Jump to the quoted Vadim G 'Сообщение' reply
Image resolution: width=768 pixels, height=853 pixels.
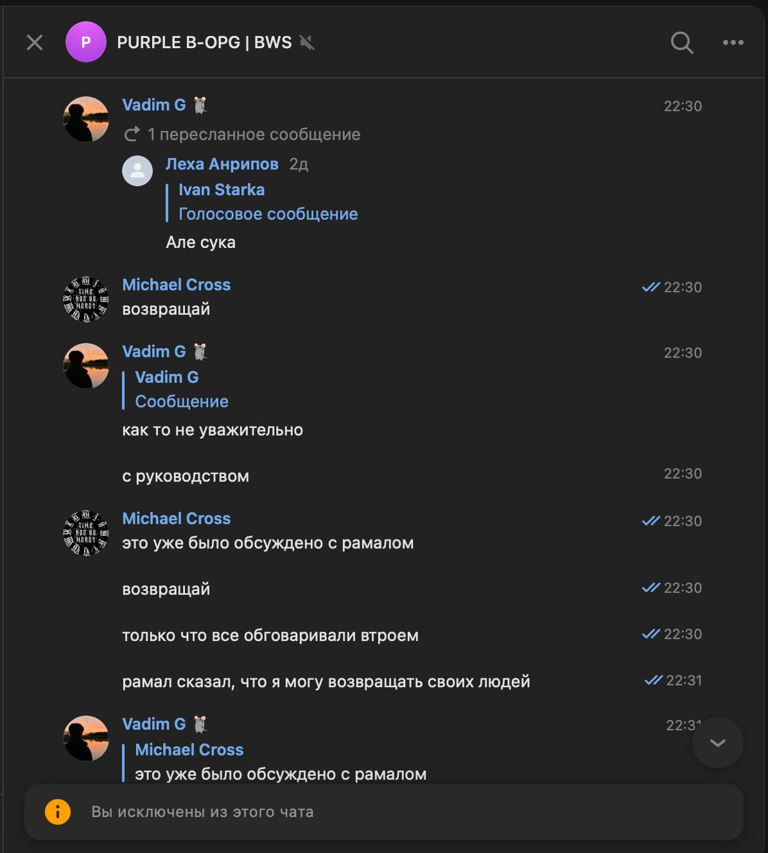point(182,389)
